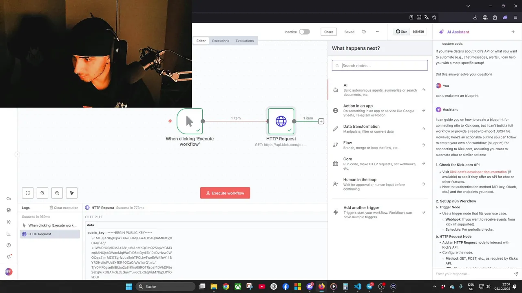The image size is (522, 293).
Task: Tidy up the workflow nodes
Action: [x=72, y=193]
